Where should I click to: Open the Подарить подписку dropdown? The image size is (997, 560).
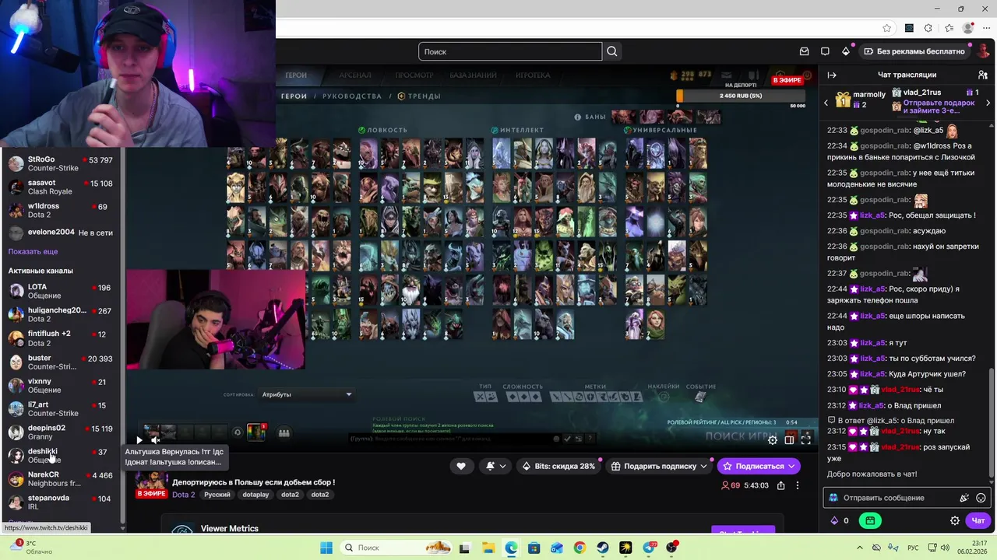(659, 466)
